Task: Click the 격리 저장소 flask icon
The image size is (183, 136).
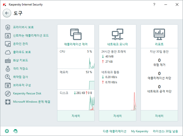Action: pyautogui.click(x=8, y=69)
